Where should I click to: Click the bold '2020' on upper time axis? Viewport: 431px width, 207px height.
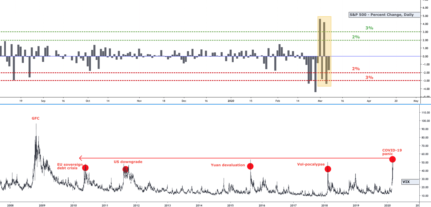(231, 101)
